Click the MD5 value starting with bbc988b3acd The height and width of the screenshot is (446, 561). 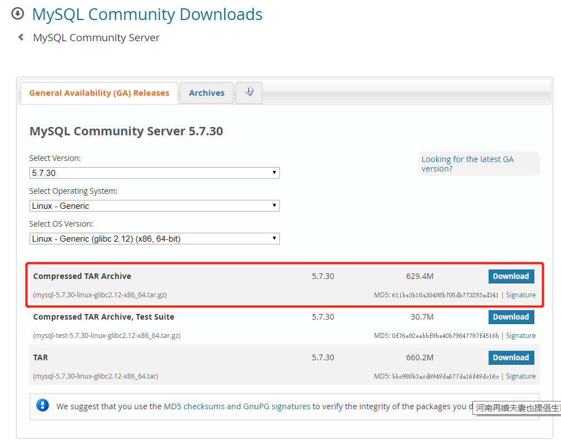(x=445, y=376)
